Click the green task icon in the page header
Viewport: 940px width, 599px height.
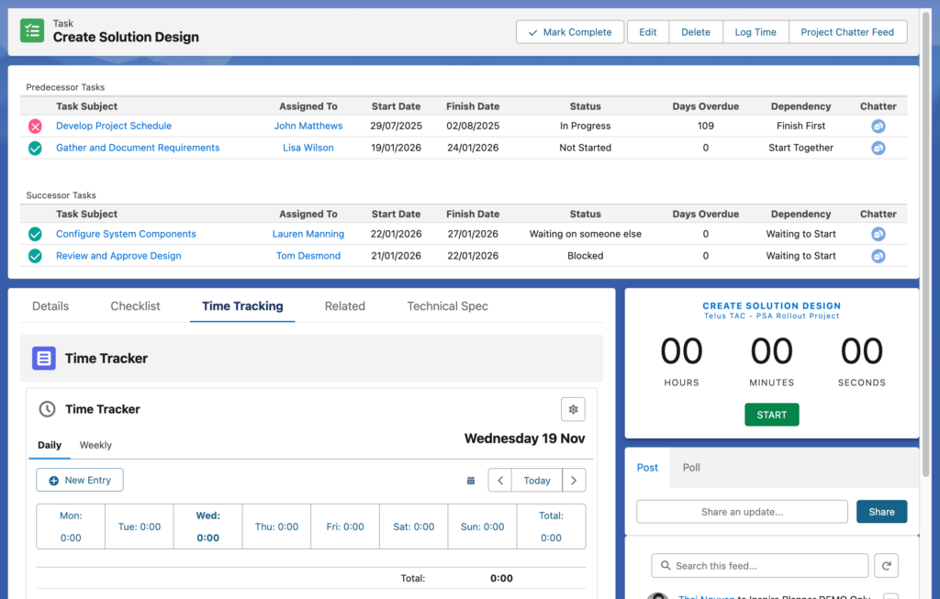click(x=32, y=30)
